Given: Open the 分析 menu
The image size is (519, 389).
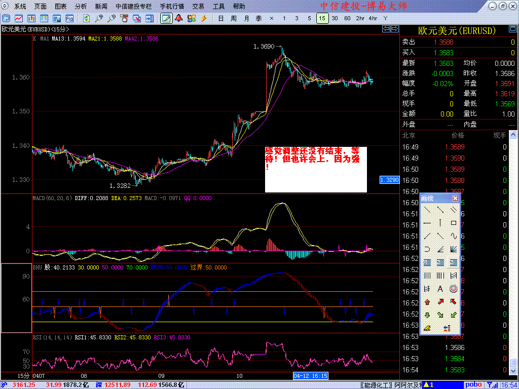Looking at the screenshot, I should click(81, 7).
